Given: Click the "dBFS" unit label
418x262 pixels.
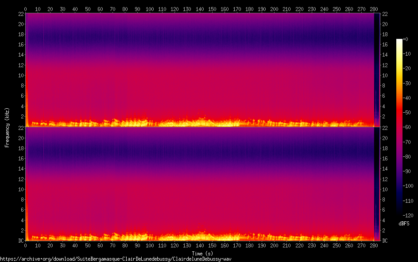Looking at the screenshot, I should 404,224.
